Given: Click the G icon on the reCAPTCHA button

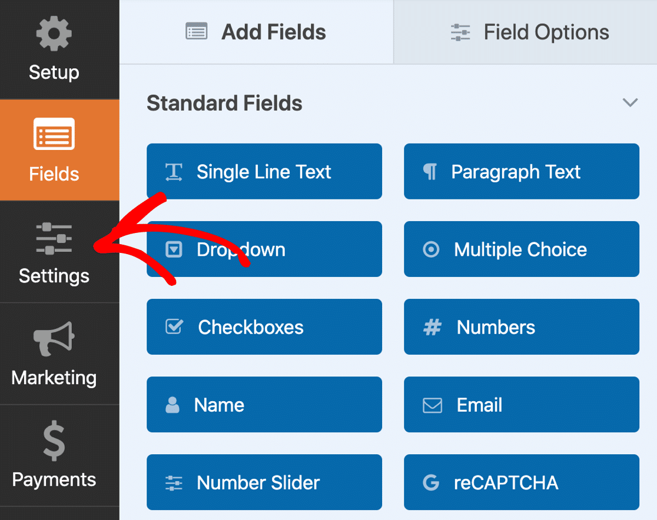Looking at the screenshot, I should (432, 482).
